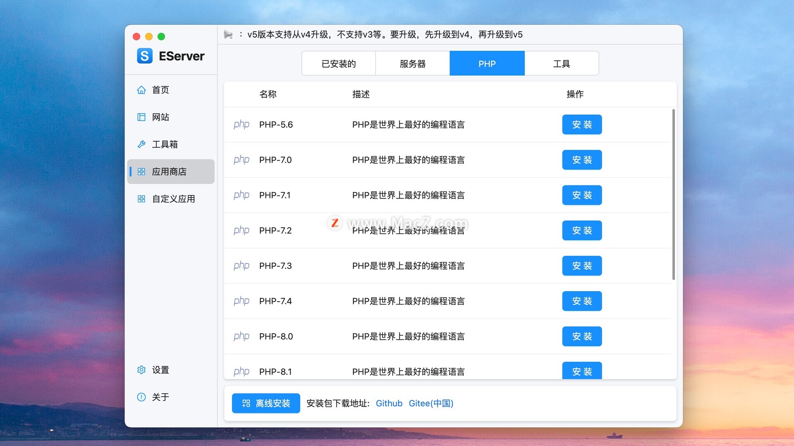The height and width of the screenshot is (446, 794).
Task: Install PHP-8.0 with its 安装 button
Action: pos(582,337)
